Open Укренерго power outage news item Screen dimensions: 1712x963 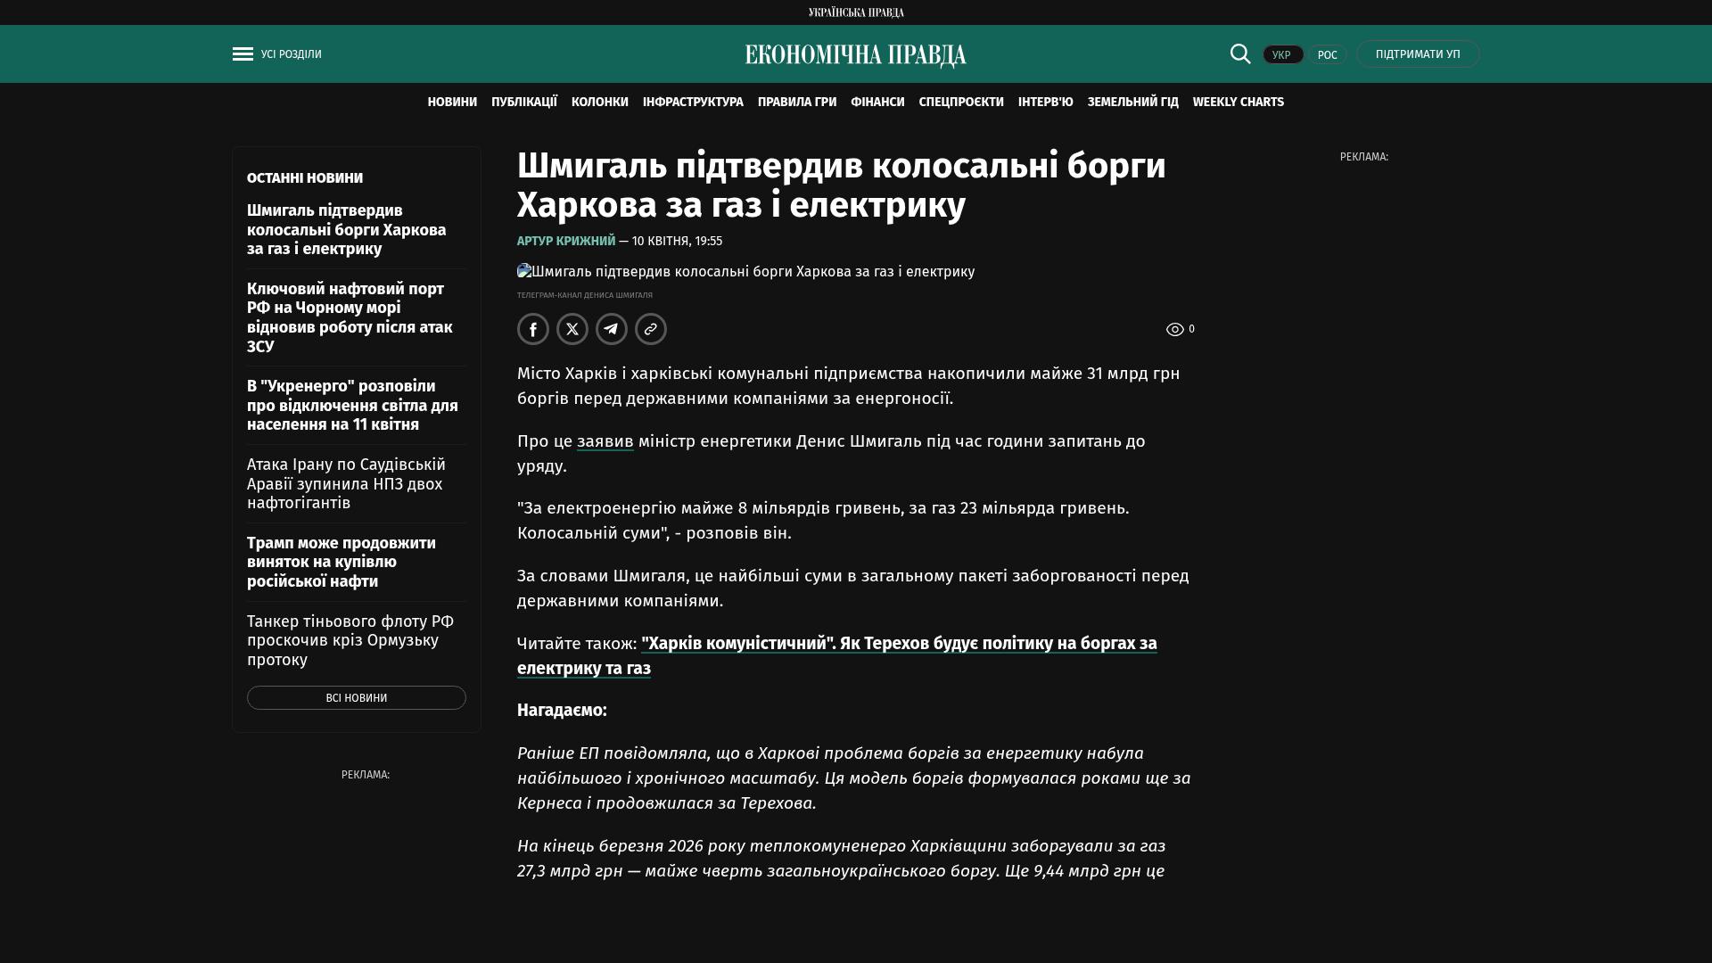tap(352, 406)
